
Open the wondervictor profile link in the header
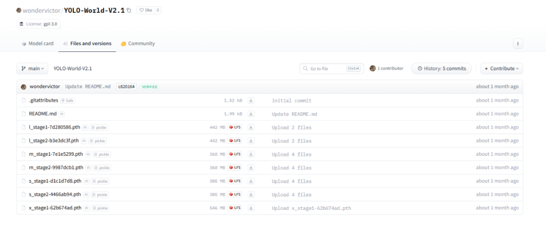point(41,11)
